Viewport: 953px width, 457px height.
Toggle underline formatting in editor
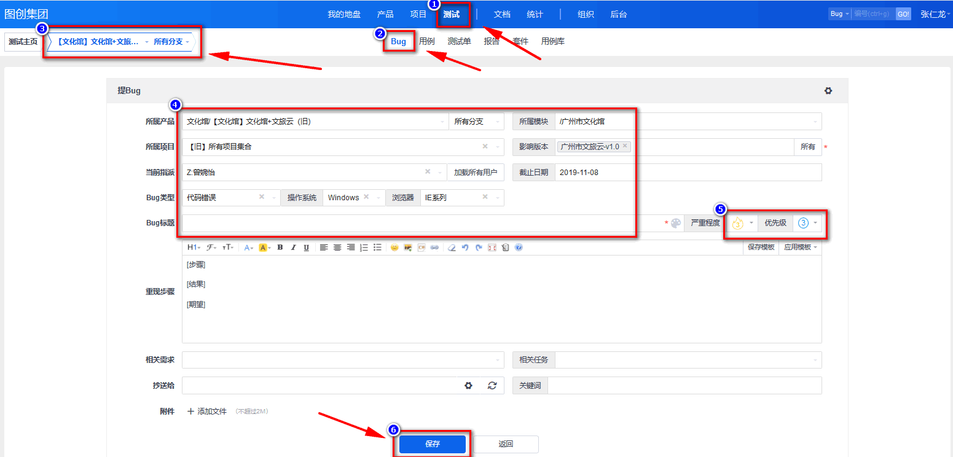(306, 248)
